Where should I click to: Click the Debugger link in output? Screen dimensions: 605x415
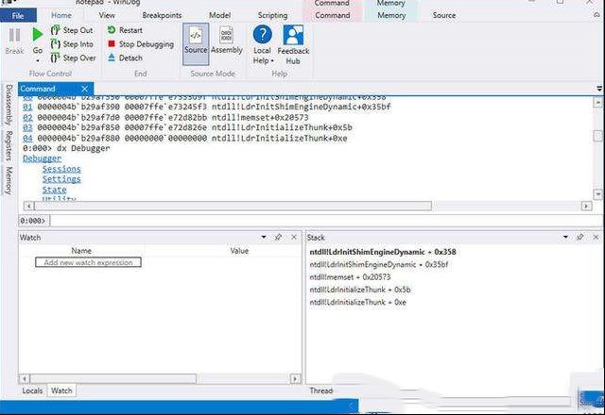(42, 158)
